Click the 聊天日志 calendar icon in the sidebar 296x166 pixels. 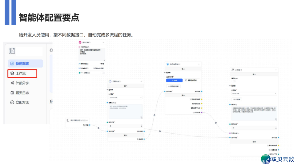[x=12, y=93]
